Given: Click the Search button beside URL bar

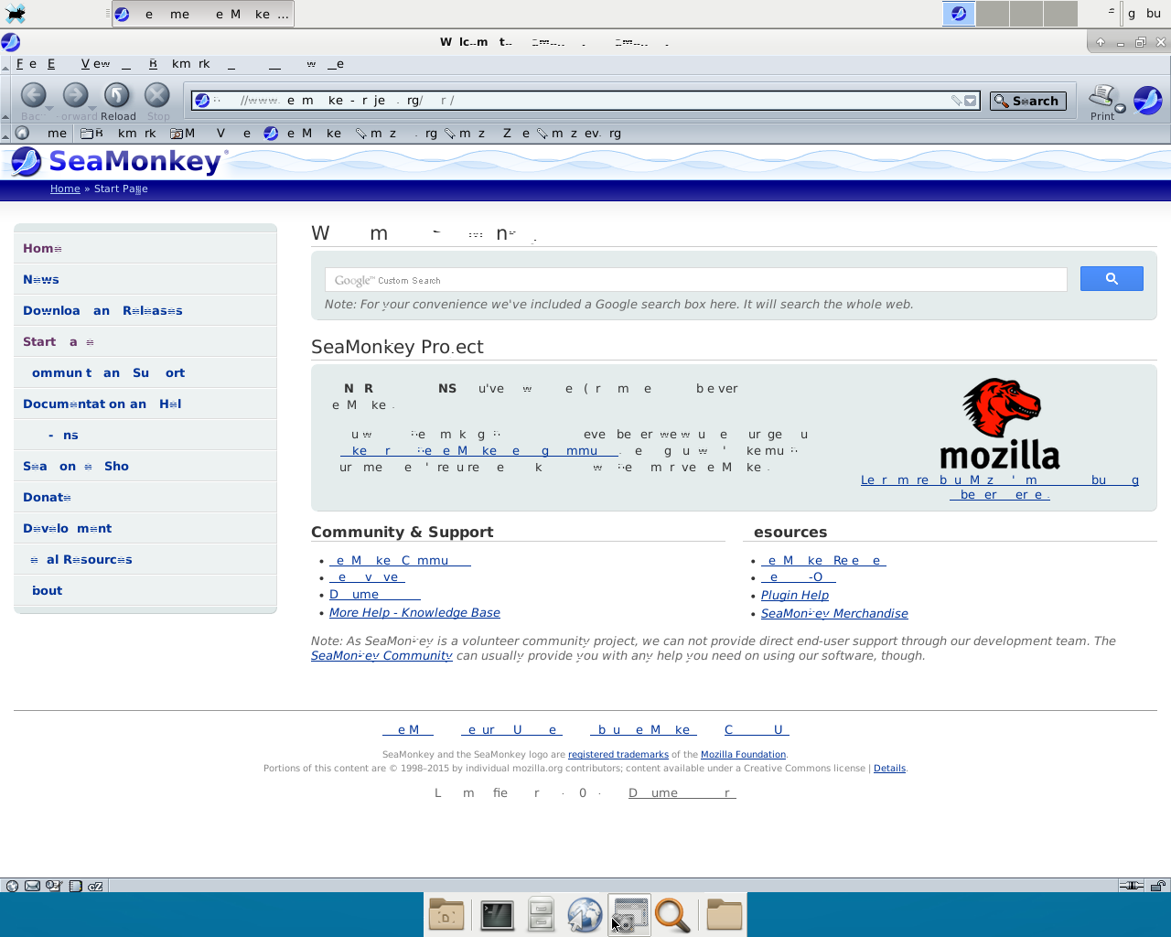Looking at the screenshot, I should pyautogui.click(x=1026, y=101).
